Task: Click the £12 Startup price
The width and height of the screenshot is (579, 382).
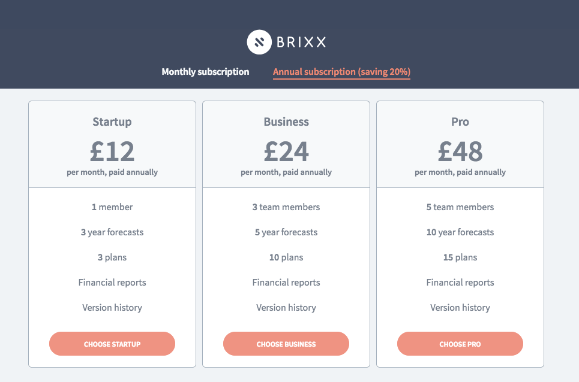Action: [112, 151]
